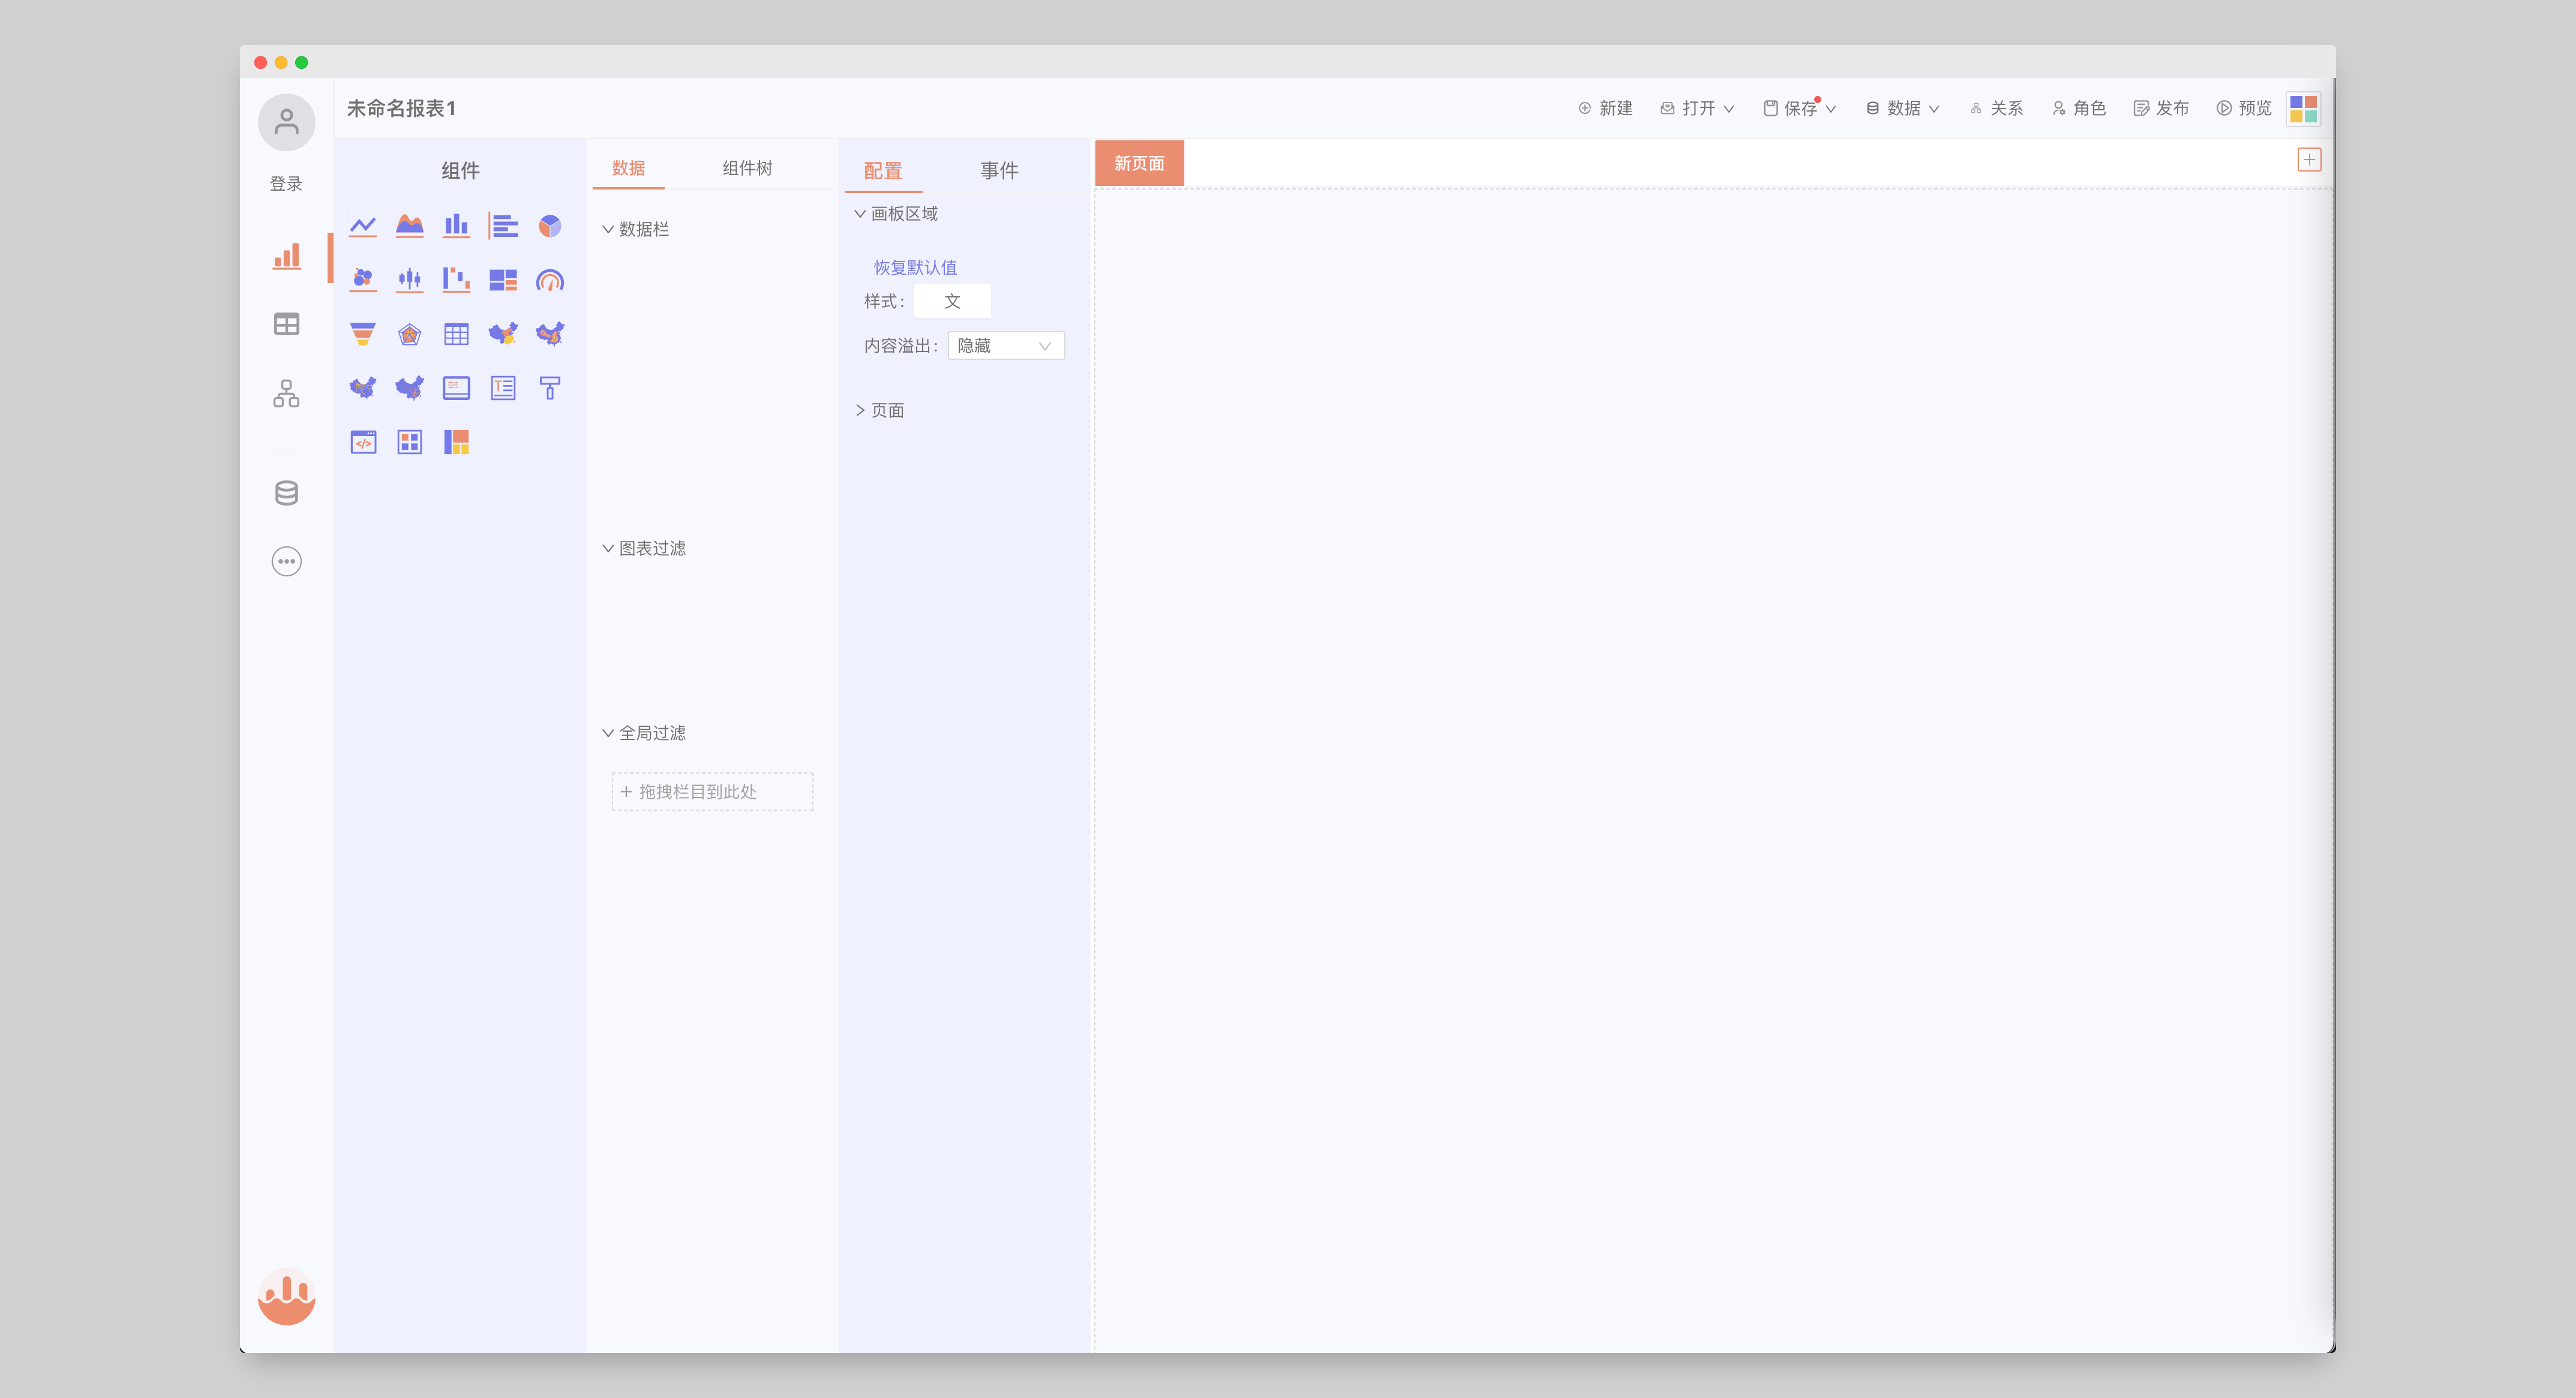This screenshot has width=2576, height=1398.
Task: Click the 拖拽栏目到此处 drop area
Action: click(712, 792)
